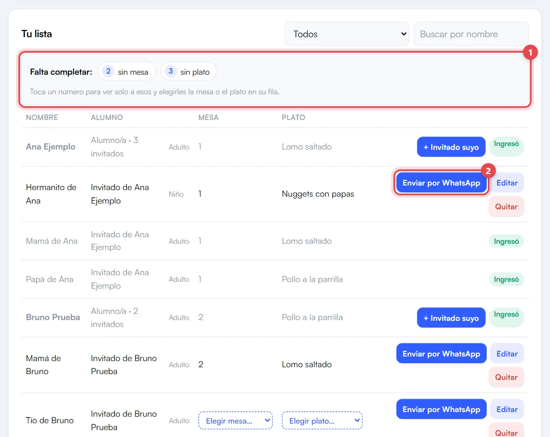This screenshot has height=437, width=550.
Task: Click the Tu lista heading
Action: (36, 34)
